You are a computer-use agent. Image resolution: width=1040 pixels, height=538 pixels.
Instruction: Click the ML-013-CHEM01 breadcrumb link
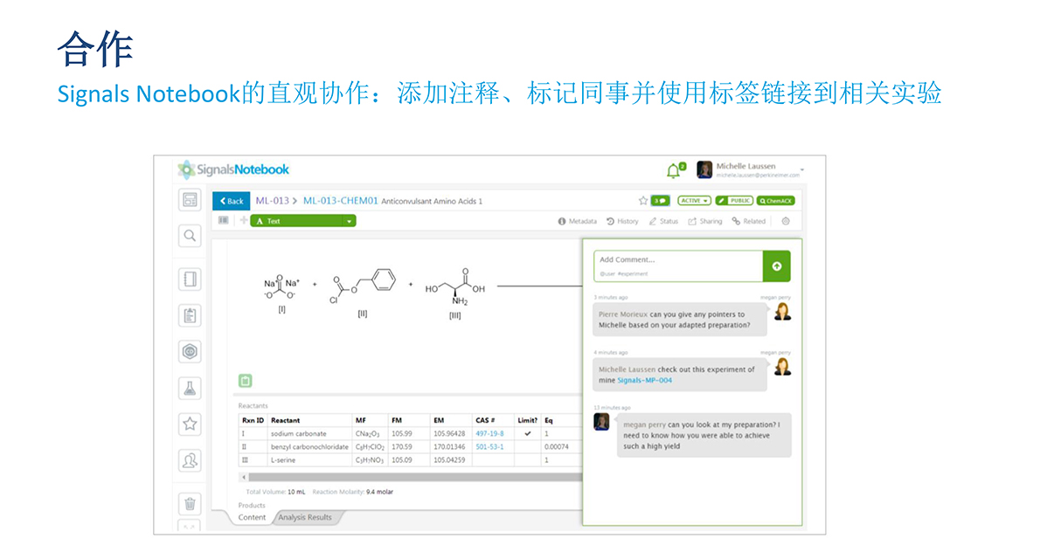340,201
